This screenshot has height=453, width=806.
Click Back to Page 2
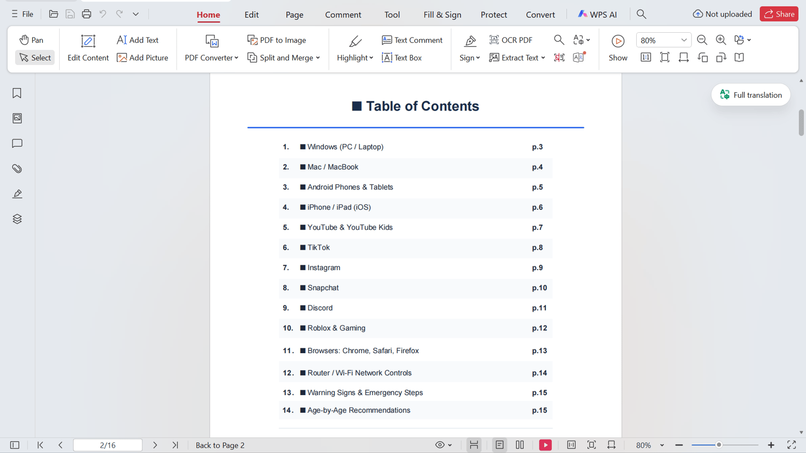click(220, 445)
